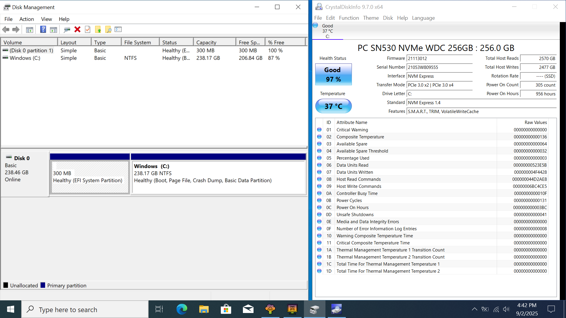The width and height of the screenshot is (566, 318).
Task: Click the checklist settings toolbar icon
Action: pos(118,29)
